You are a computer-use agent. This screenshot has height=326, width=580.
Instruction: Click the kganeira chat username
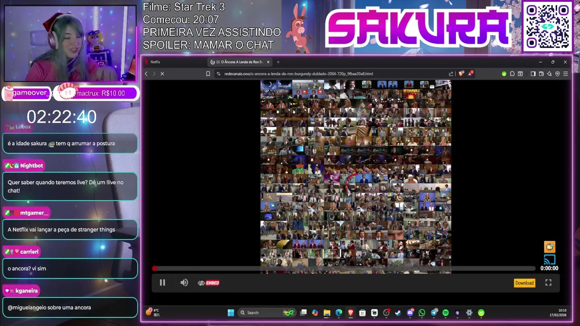tap(27, 291)
